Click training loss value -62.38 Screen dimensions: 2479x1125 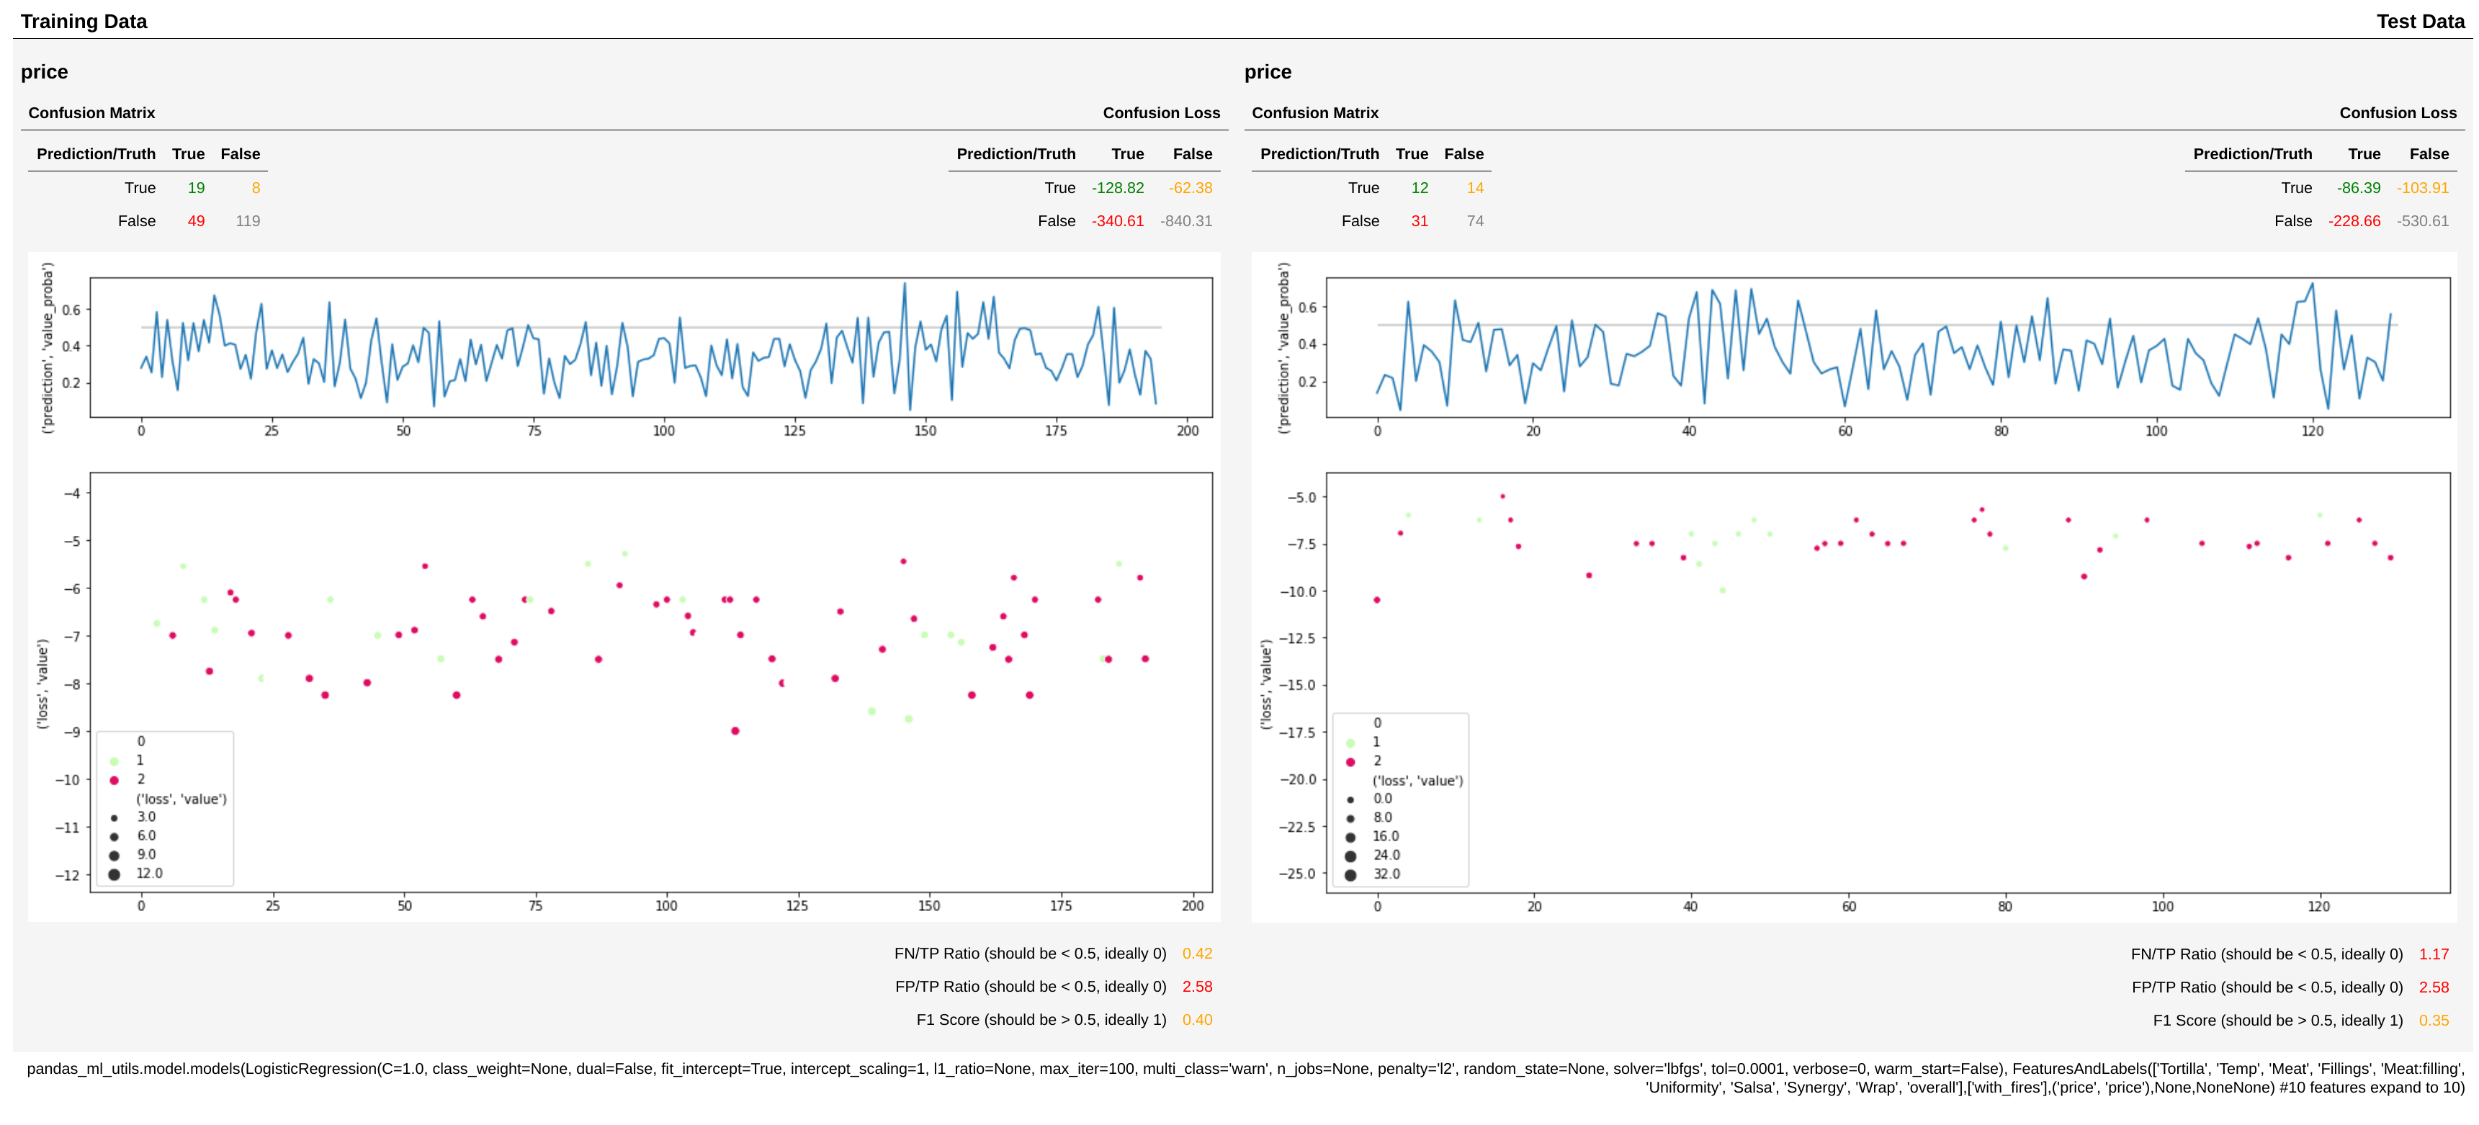click(1191, 188)
